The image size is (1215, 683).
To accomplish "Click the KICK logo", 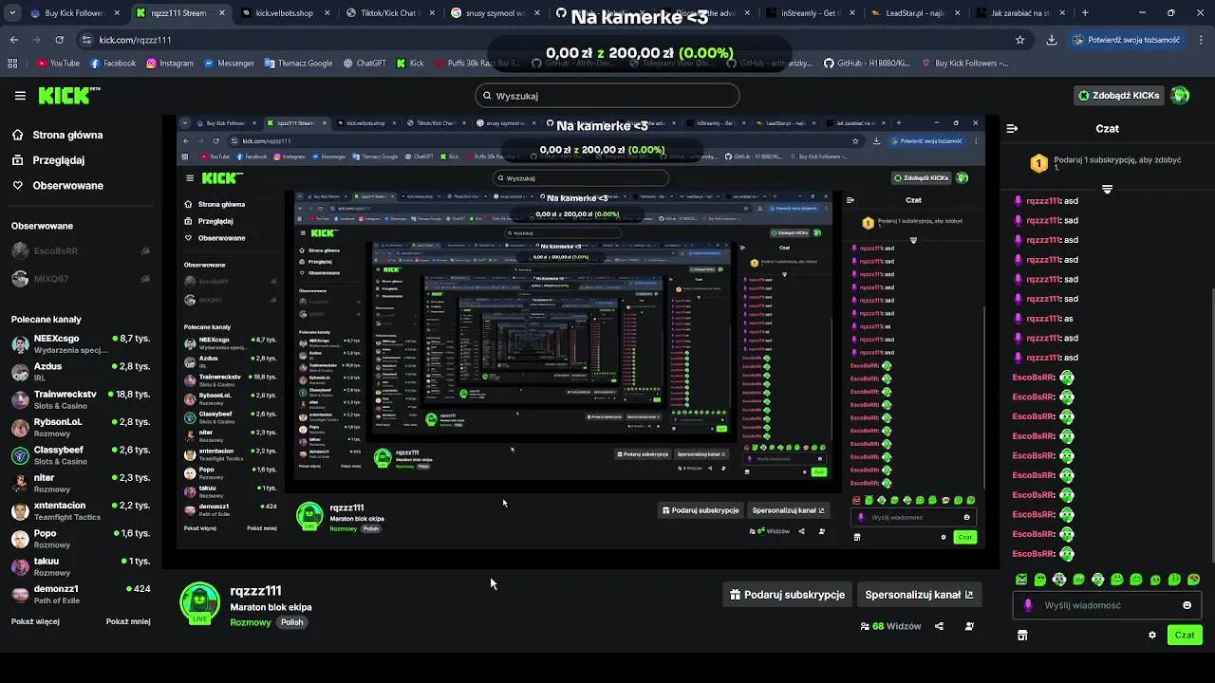I will (x=69, y=96).
